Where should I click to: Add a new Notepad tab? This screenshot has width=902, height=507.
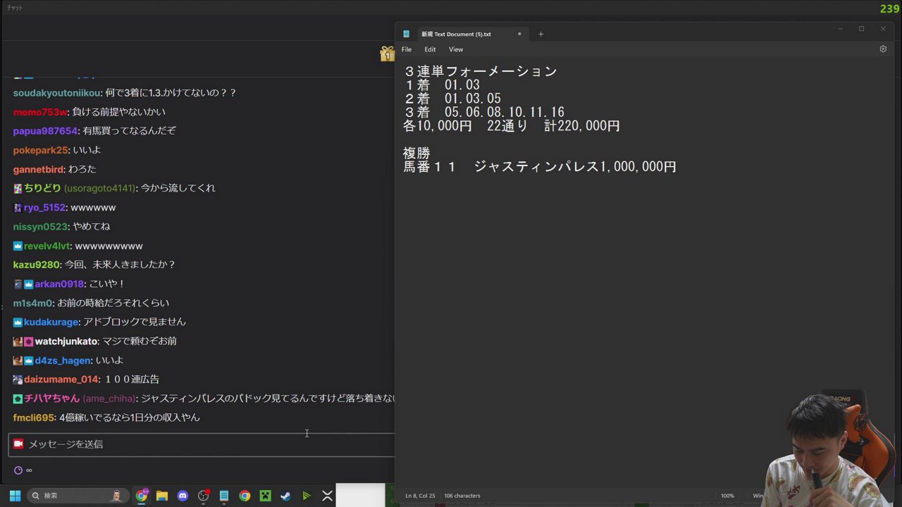[540, 34]
